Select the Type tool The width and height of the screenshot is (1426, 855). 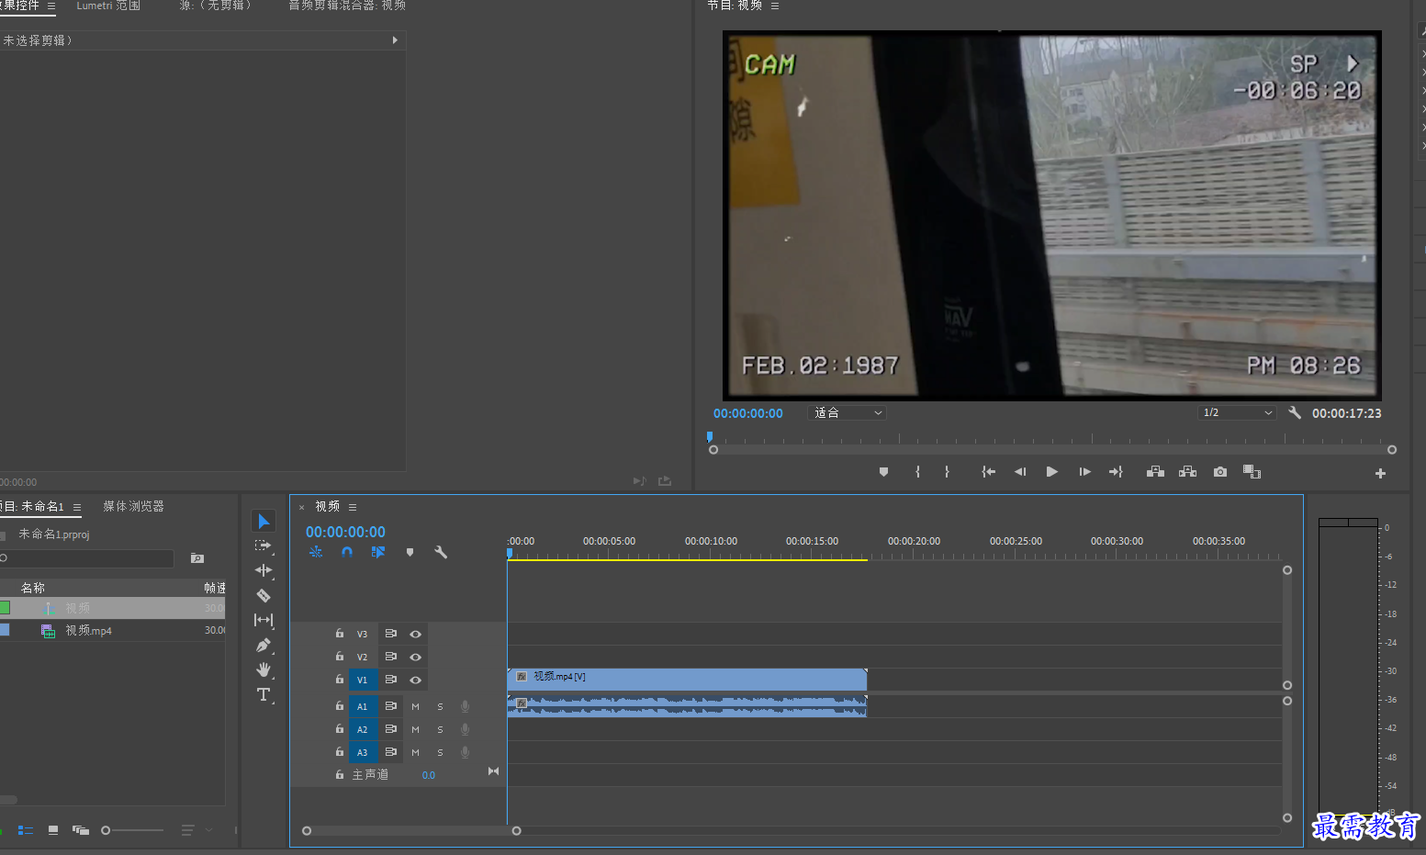(x=264, y=694)
